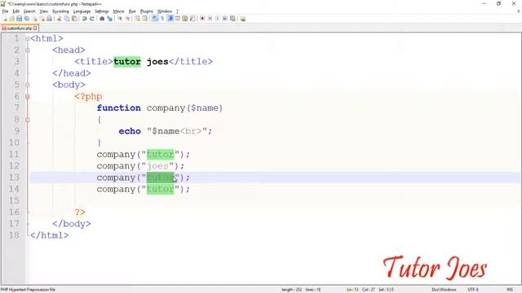Open the Replace toolbar icon
Image resolution: width=522 pixels, height=293 pixels.
(109, 19)
